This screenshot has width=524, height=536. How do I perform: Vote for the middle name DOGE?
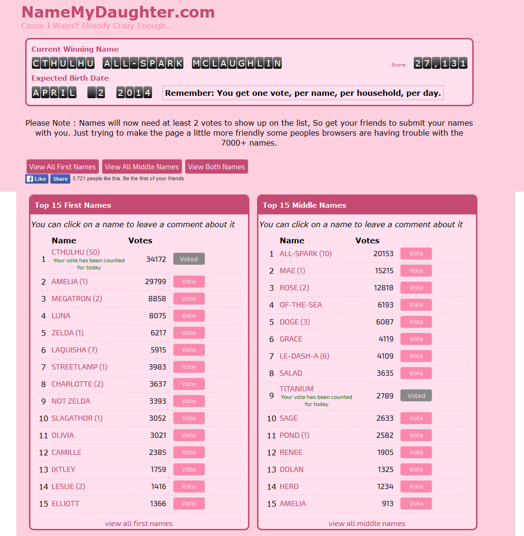coord(416,322)
